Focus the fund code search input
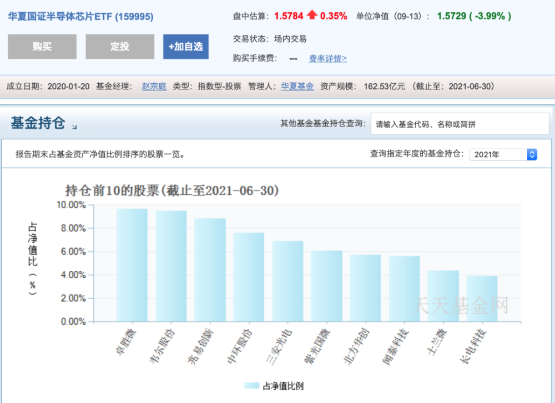The image size is (555, 403). [x=460, y=124]
